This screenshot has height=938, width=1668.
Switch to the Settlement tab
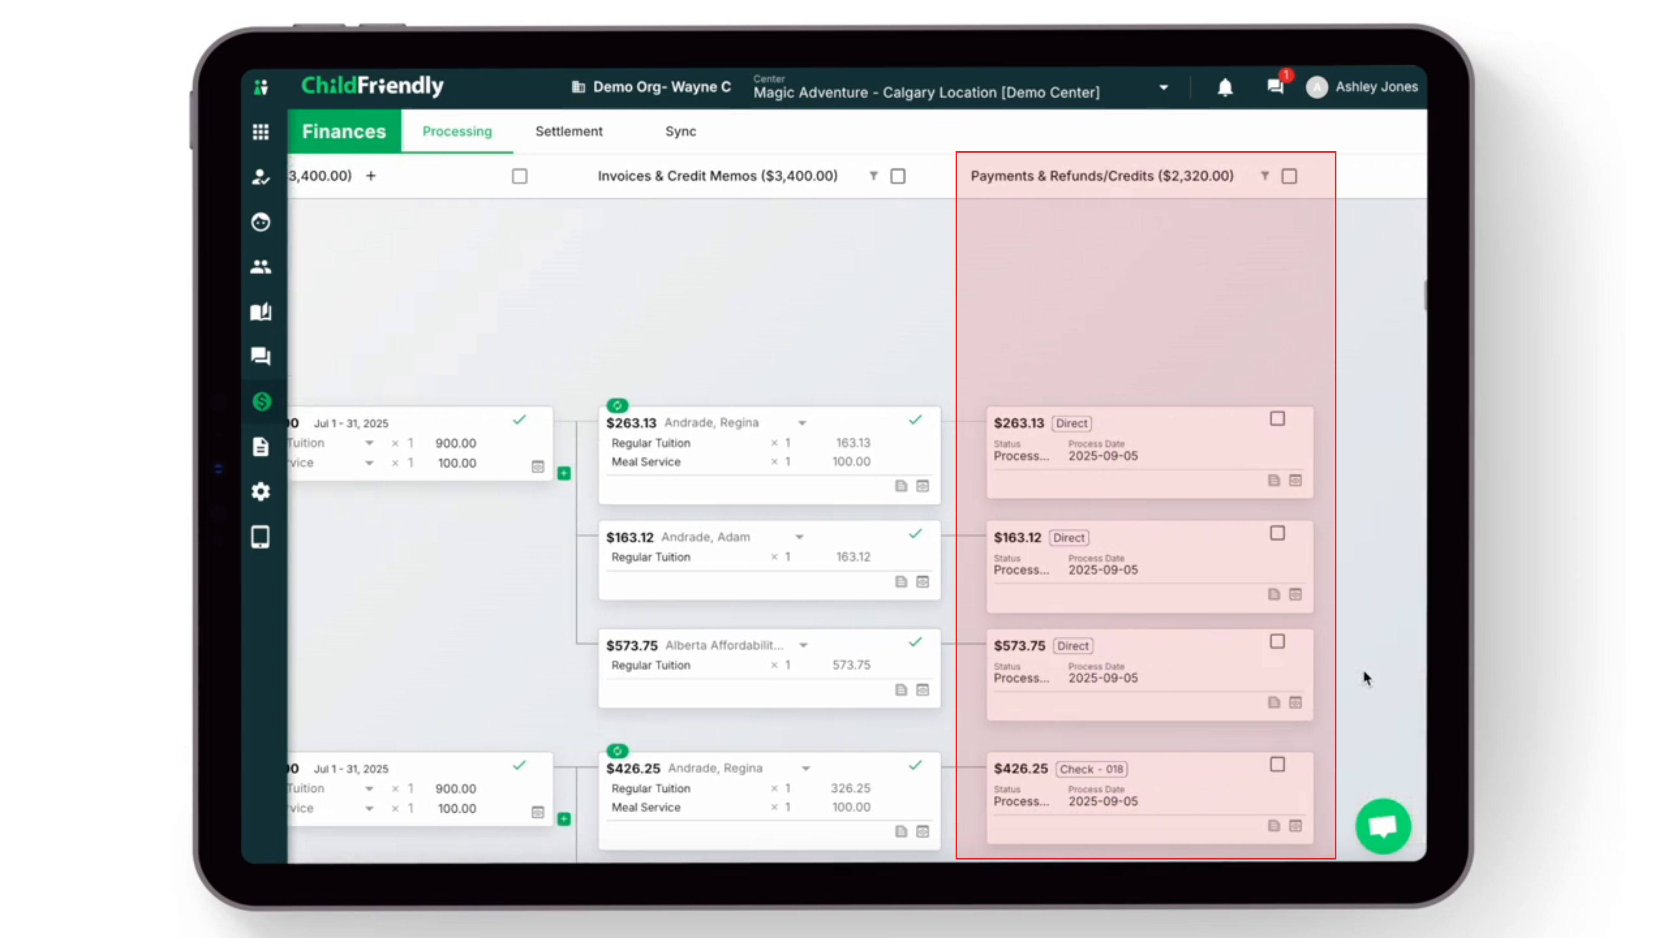pos(568,131)
